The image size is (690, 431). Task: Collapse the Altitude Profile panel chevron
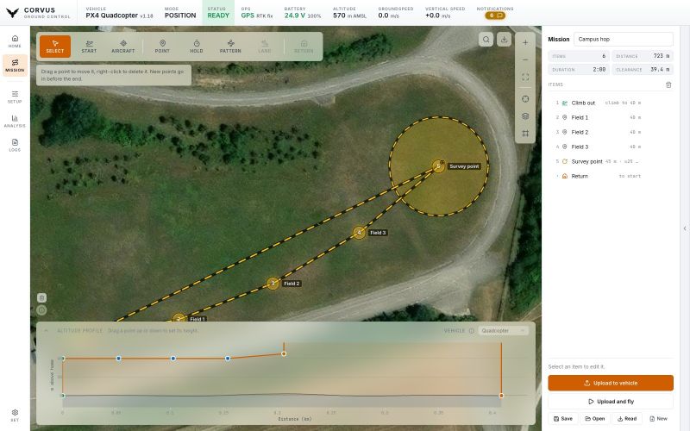(x=46, y=330)
